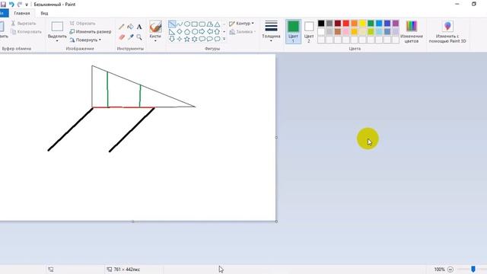The width and height of the screenshot is (487, 274).
Task: Activate Color 2 (Цвет 2) selector
Action: point(309,31)
